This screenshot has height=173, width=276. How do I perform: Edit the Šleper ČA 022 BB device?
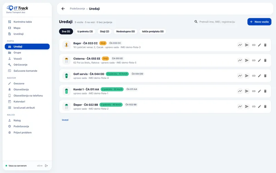pos(259,107)
